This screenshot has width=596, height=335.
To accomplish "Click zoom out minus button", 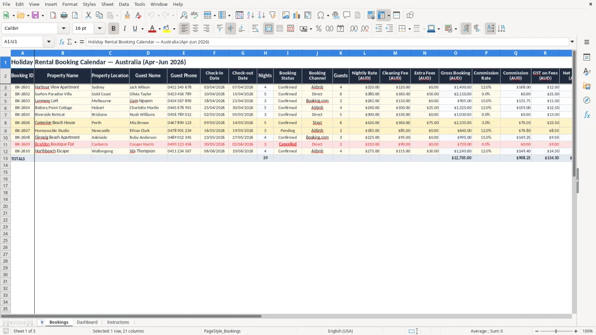I will 537,331.
